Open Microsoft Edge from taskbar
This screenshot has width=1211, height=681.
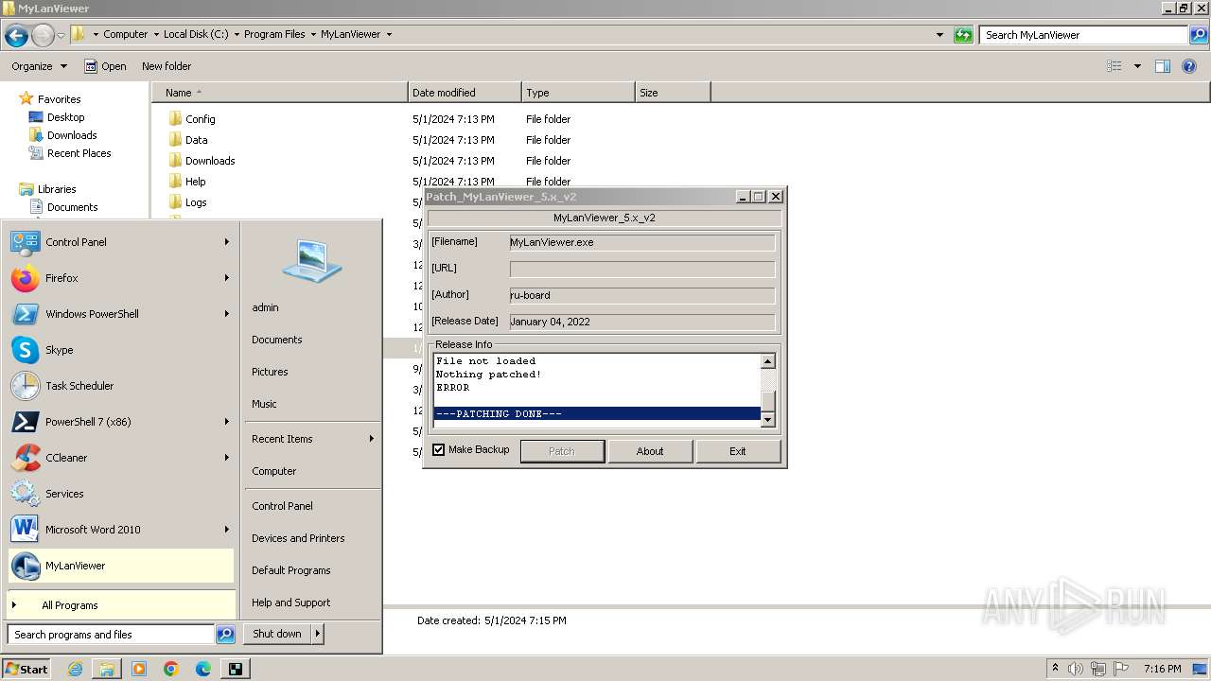203,669
